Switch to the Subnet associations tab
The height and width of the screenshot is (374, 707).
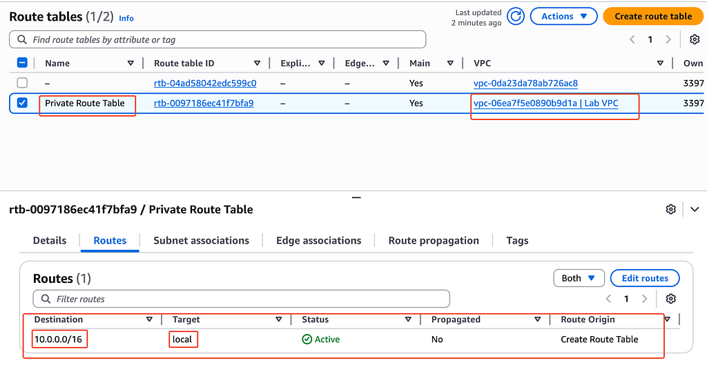201,241
